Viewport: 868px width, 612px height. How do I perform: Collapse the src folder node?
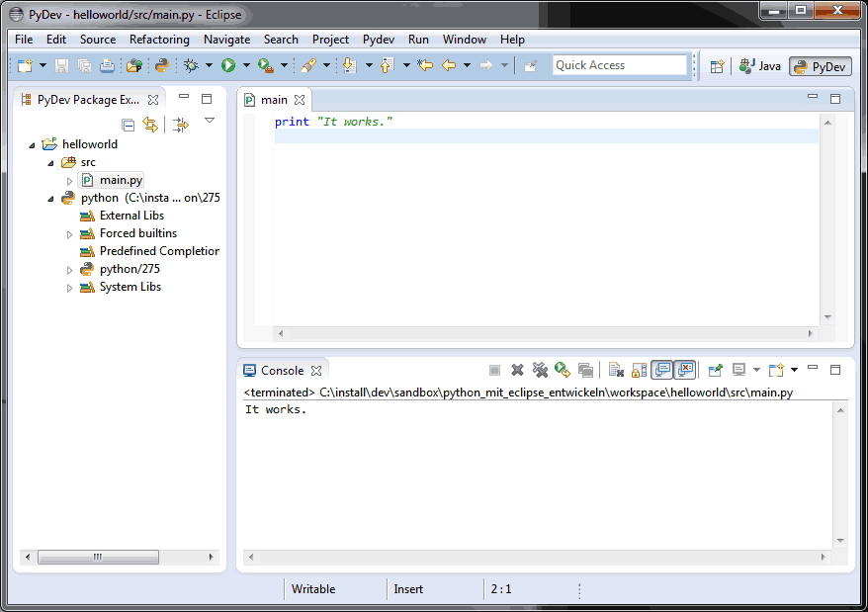51,163
